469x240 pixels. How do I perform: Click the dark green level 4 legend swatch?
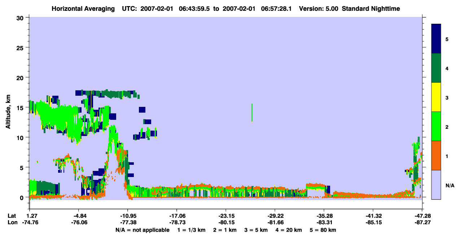click(x=436, y=68)
